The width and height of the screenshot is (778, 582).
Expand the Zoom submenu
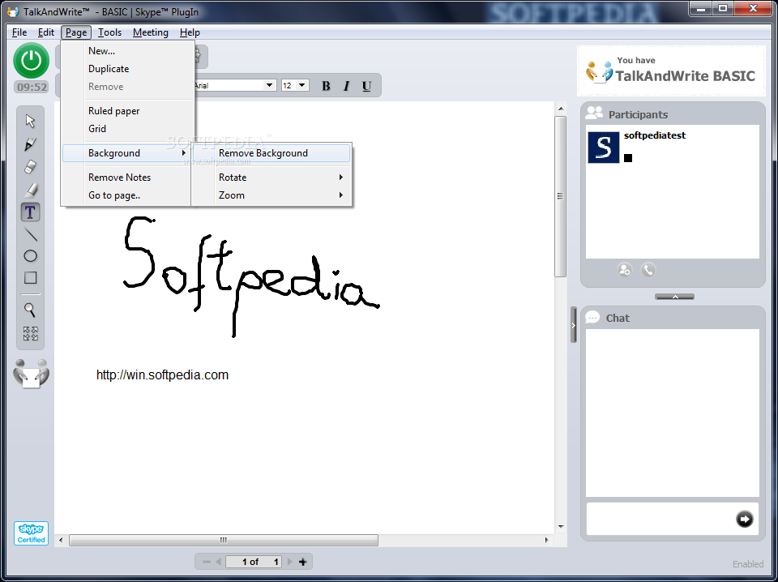(272, 195)
